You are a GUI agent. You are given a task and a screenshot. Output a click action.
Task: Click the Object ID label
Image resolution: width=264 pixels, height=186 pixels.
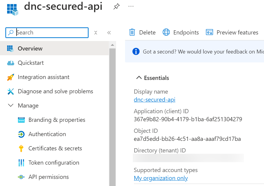point(146,131)
